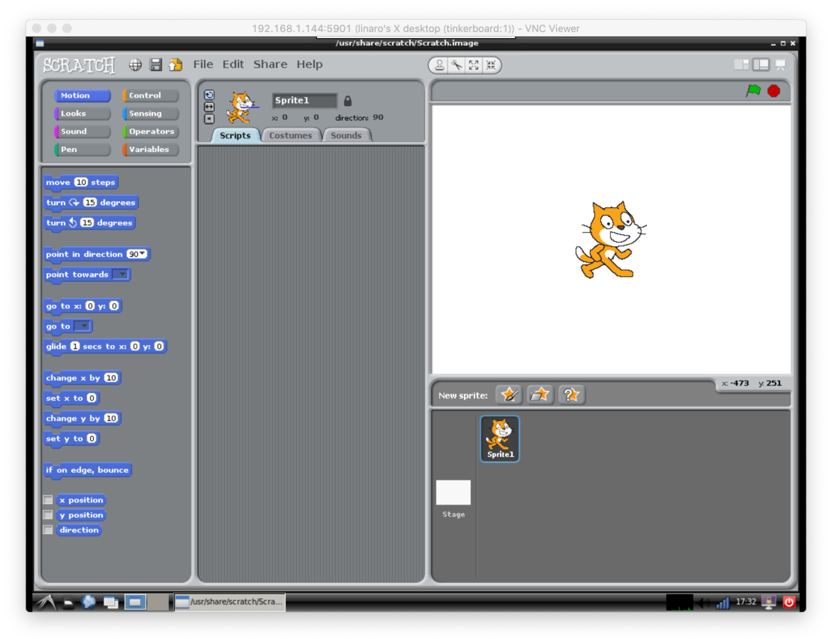Select the Shrink sprite tool
This screenshot has width=832, height=644.
point(491,65)
